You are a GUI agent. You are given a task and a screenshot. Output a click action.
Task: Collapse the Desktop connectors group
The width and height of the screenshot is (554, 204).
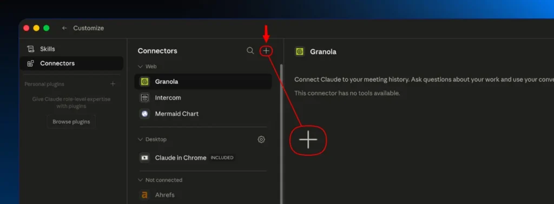[x=140, y=139]
